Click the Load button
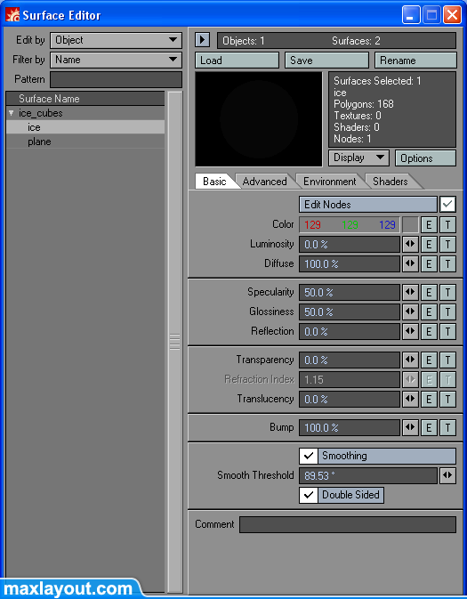This screenshot has width=467, height=599. (237, 61)
